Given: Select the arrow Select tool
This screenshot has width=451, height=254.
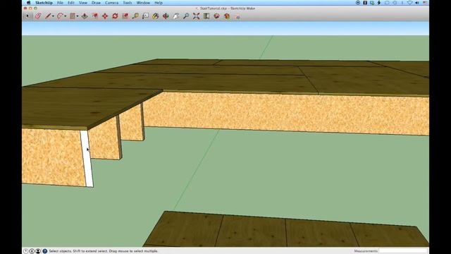Looking at the screenshot, I should pos(28,16).
